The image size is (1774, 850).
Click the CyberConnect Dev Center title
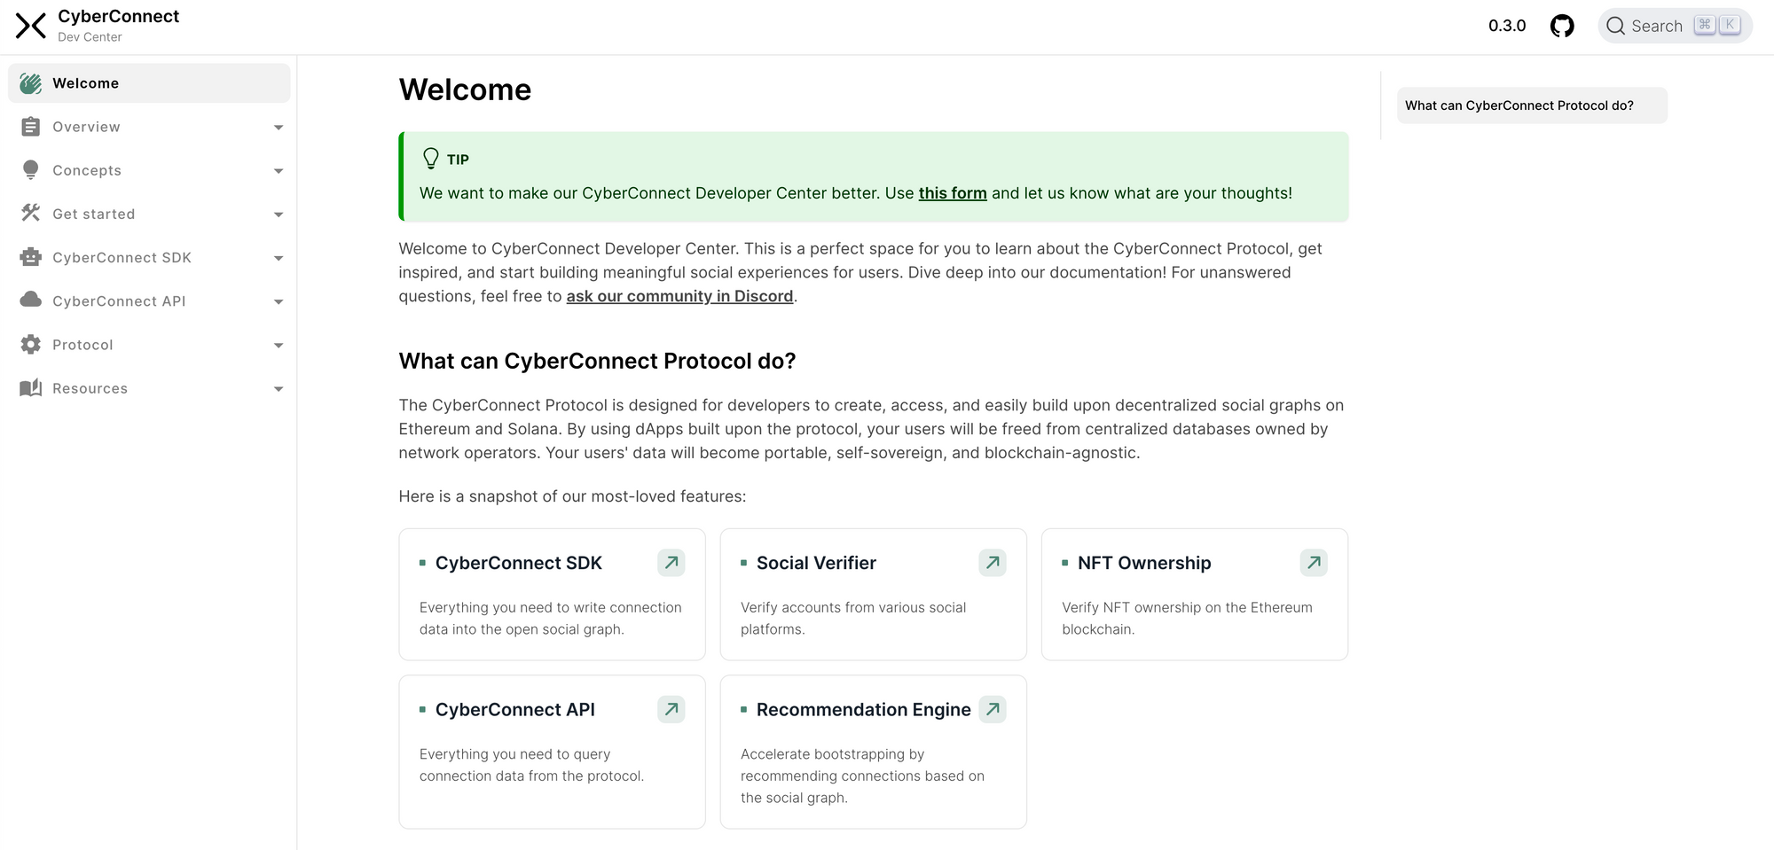point(118,25)
